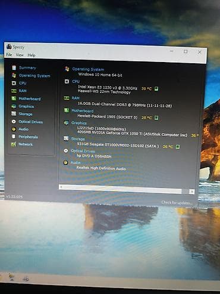
Task: Select Optical Drives in the sidebar
Action: click(30, 122)
